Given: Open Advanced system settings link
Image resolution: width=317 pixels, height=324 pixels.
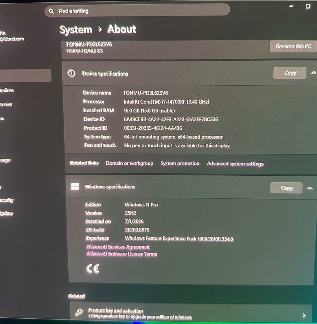Looking at the screenshot, I should [x=235, y=164].
